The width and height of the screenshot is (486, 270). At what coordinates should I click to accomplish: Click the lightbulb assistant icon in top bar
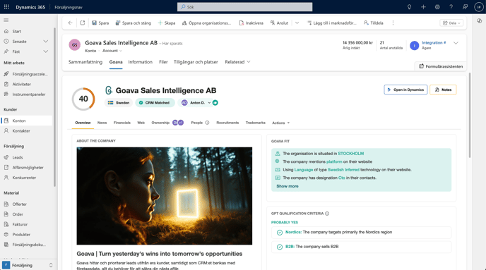[409, 7]
